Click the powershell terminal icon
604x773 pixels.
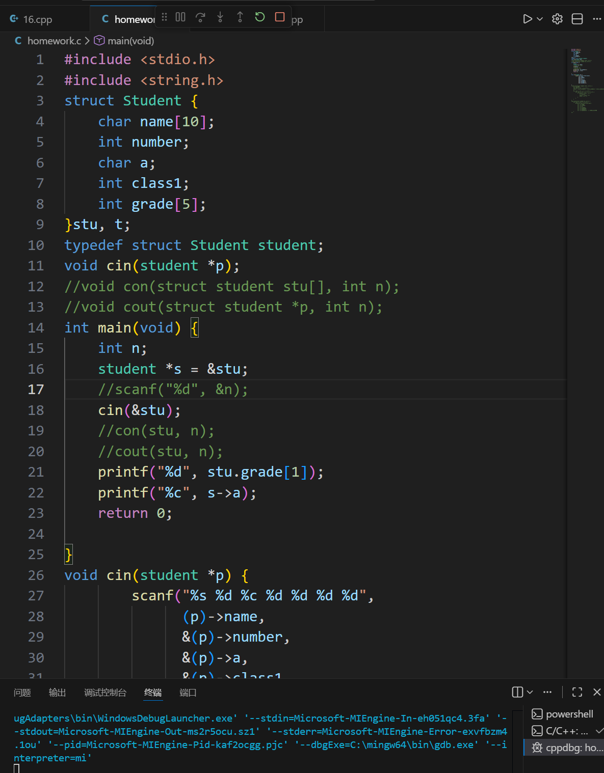tap(537, 714)
